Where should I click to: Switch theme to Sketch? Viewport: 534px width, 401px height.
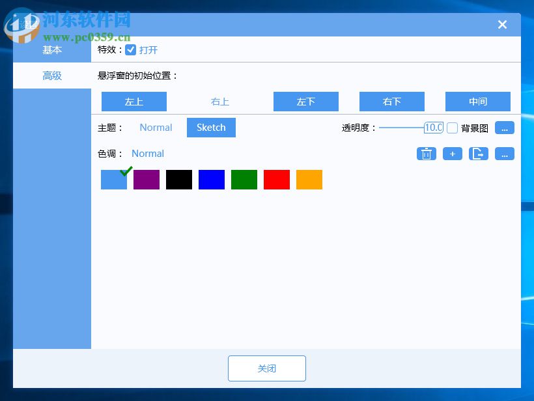coord(211,128)
